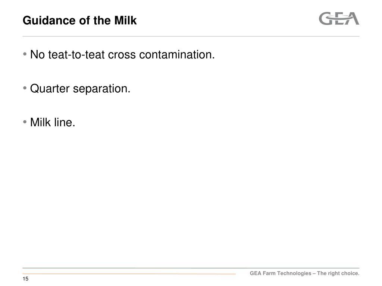Click the gray divider line under the title
The height and width of the screenshot is (286, 382).
[x=191, y=36]
